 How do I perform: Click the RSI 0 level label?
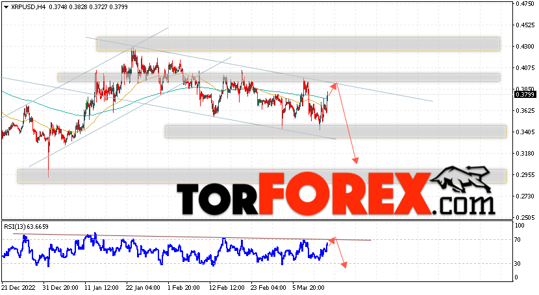click(x=516, y=277)
